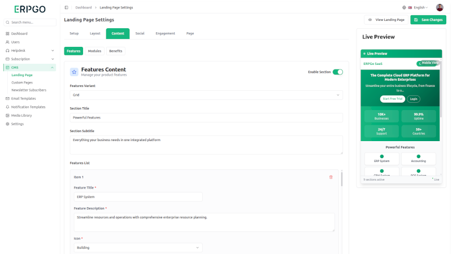Screen dimensions: 452x254
Task: Click the '99.9% Uptime' stat card
Action: [419, 116]
